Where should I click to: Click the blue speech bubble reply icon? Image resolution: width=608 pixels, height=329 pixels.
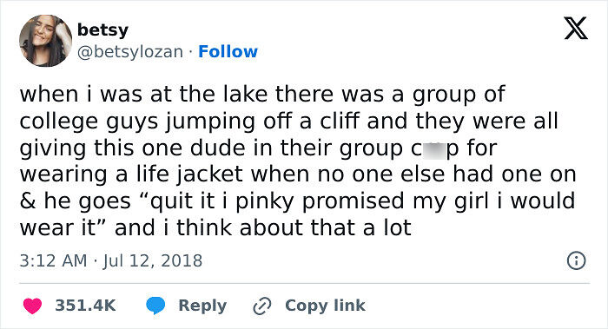[155, 306]
